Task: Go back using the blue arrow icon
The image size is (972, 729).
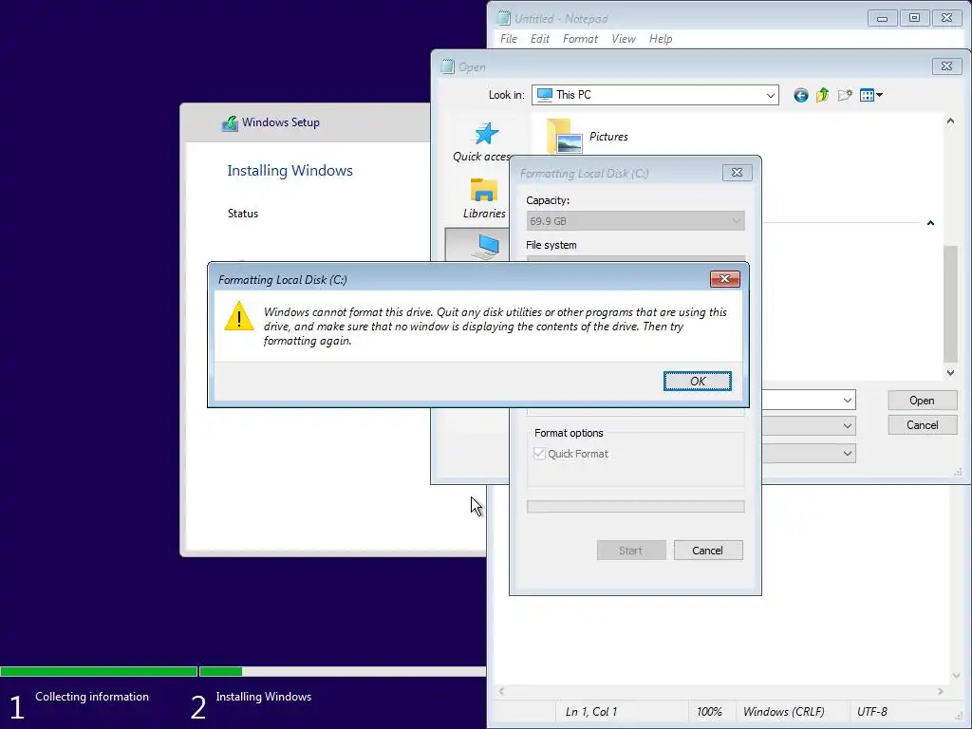Action: click(801, 95)
